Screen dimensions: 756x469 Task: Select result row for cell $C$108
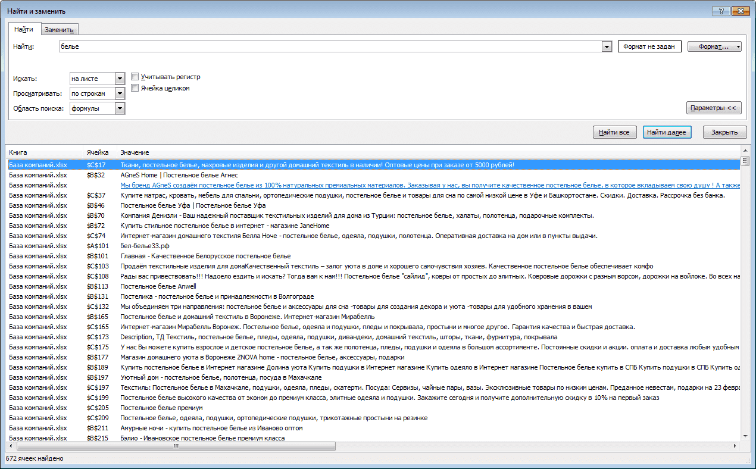coord(373,276)
